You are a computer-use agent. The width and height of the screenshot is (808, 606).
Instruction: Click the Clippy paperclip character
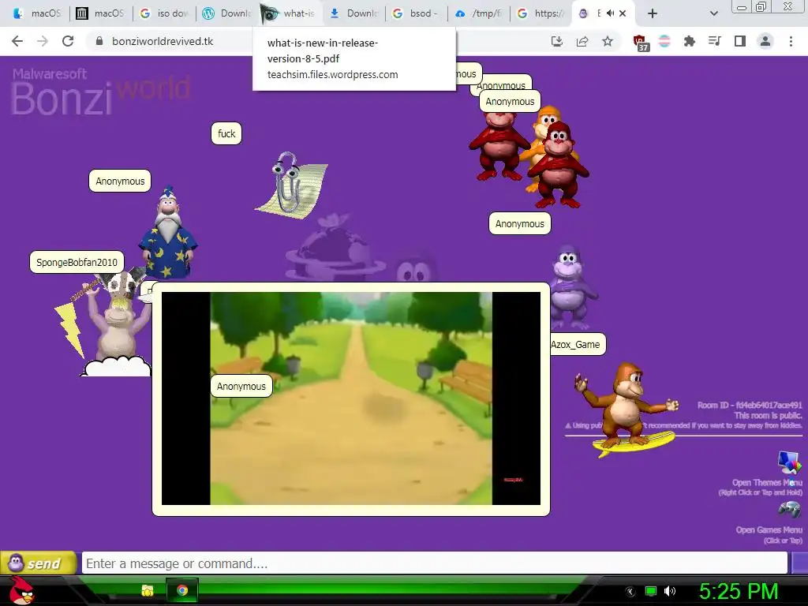click(292, 185)
